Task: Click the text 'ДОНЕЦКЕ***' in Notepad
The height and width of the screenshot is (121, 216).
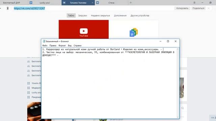Action: (49, 55)
